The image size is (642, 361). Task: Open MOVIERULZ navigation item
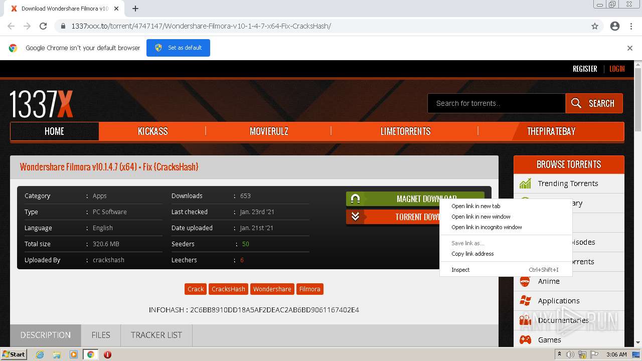pos(269,131)
